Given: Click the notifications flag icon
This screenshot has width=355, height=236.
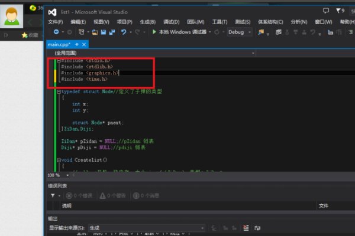Looking at the screenshot, I should click(326, 11).
